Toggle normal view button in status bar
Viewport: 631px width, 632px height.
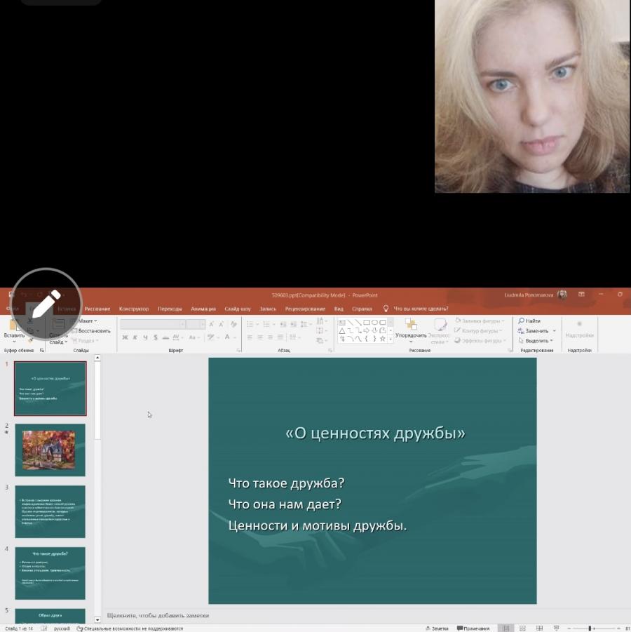click(506, 628)
